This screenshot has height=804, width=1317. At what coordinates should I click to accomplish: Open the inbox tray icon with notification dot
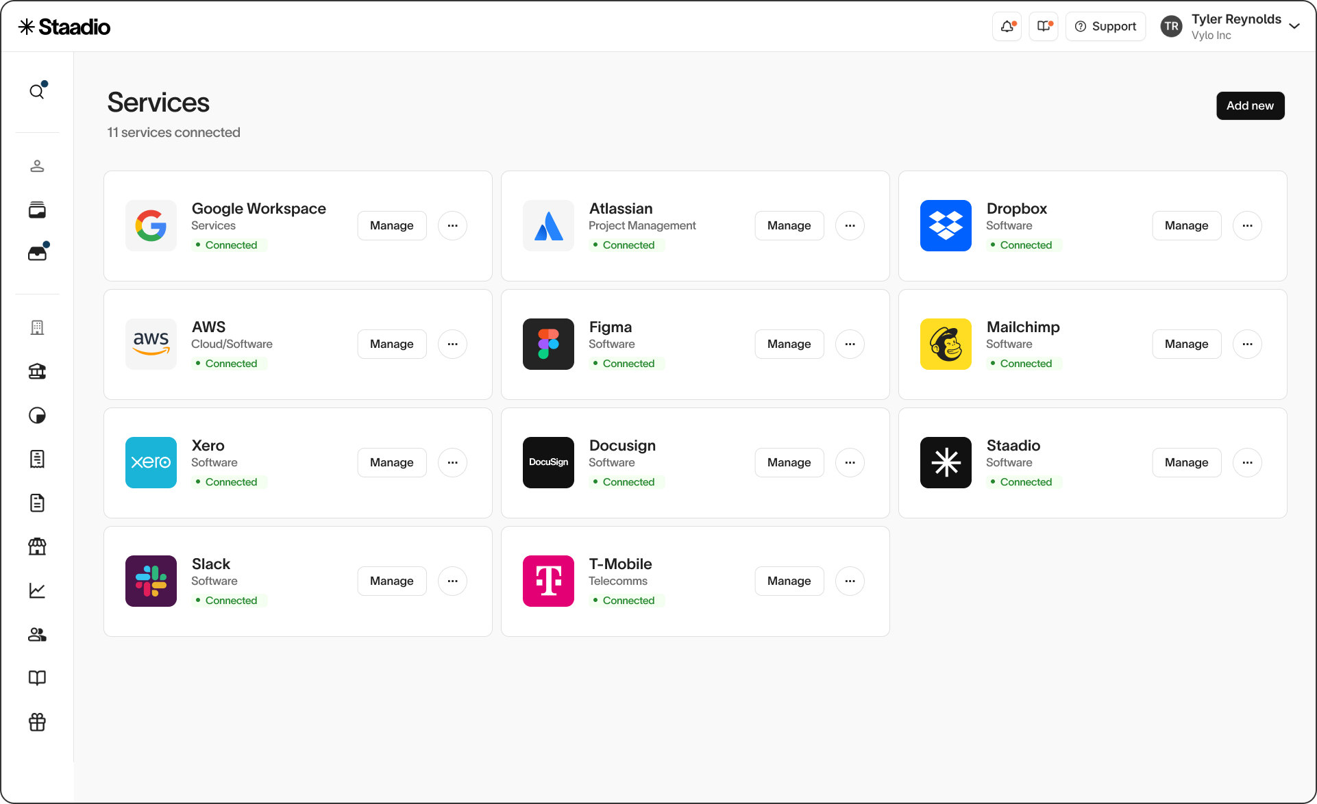pos(37,253)
